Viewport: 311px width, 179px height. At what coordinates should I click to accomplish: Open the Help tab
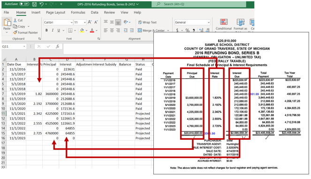pos(137,12)
